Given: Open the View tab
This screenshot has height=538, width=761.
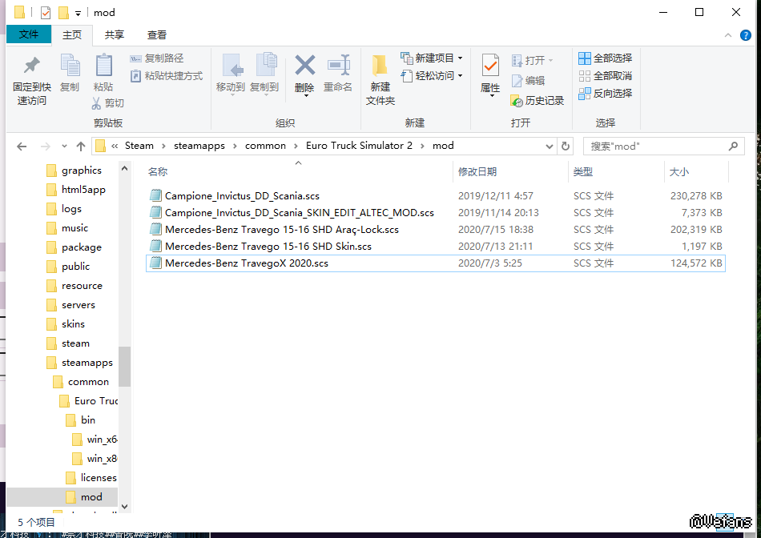Looking at the screenshot, I should point(157,35).
